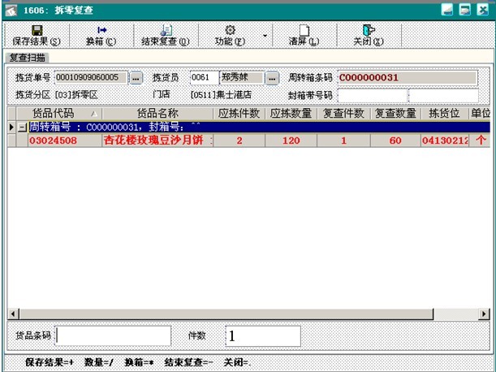496x372 pixels.
Task: Click the 关闭 exit door icon
Action: pyautogui.click(x=368, y=30)
